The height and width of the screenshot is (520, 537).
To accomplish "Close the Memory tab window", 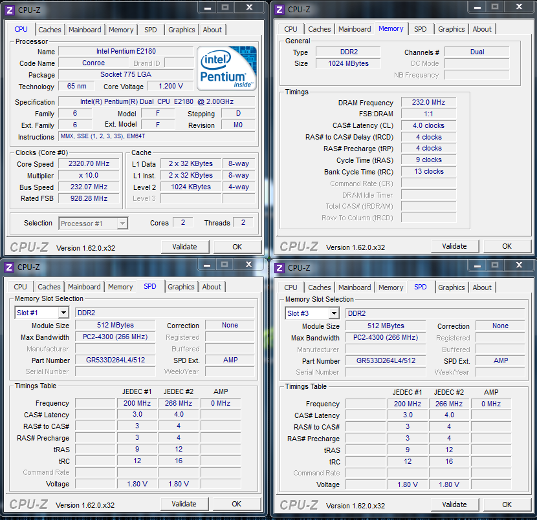I will pyautogui.click(x=519, y=7).
